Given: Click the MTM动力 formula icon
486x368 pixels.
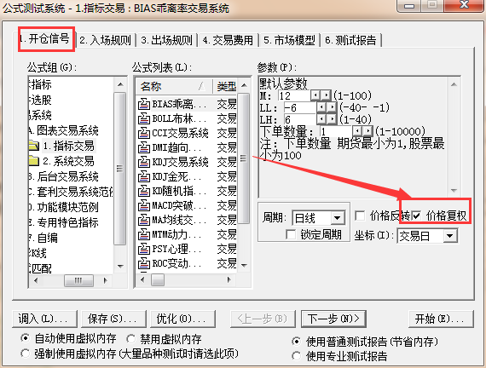Looking at the screenshot, I should coord(144,234).
